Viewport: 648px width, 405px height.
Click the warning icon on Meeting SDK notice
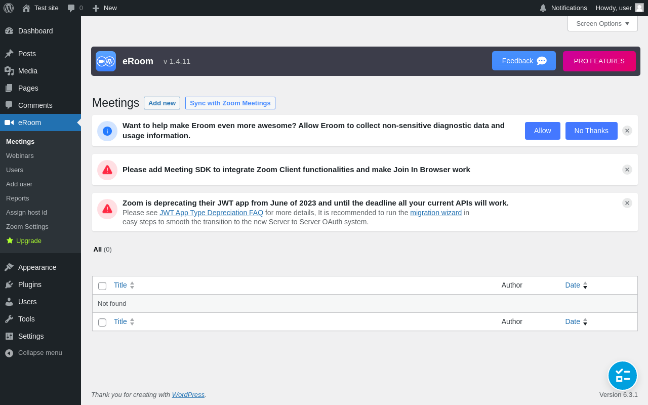click(107, 170)
